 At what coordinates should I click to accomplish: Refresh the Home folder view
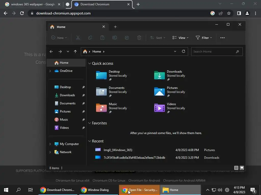coord(184,51)
